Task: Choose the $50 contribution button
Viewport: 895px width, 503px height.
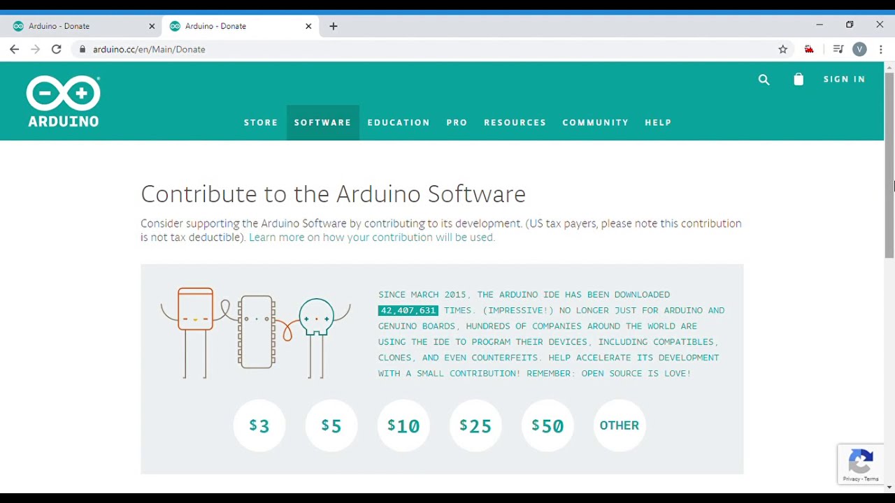Action: click(x=547, y=425)
